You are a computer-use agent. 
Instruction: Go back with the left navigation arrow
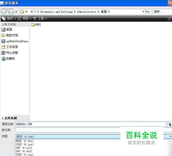4,12
